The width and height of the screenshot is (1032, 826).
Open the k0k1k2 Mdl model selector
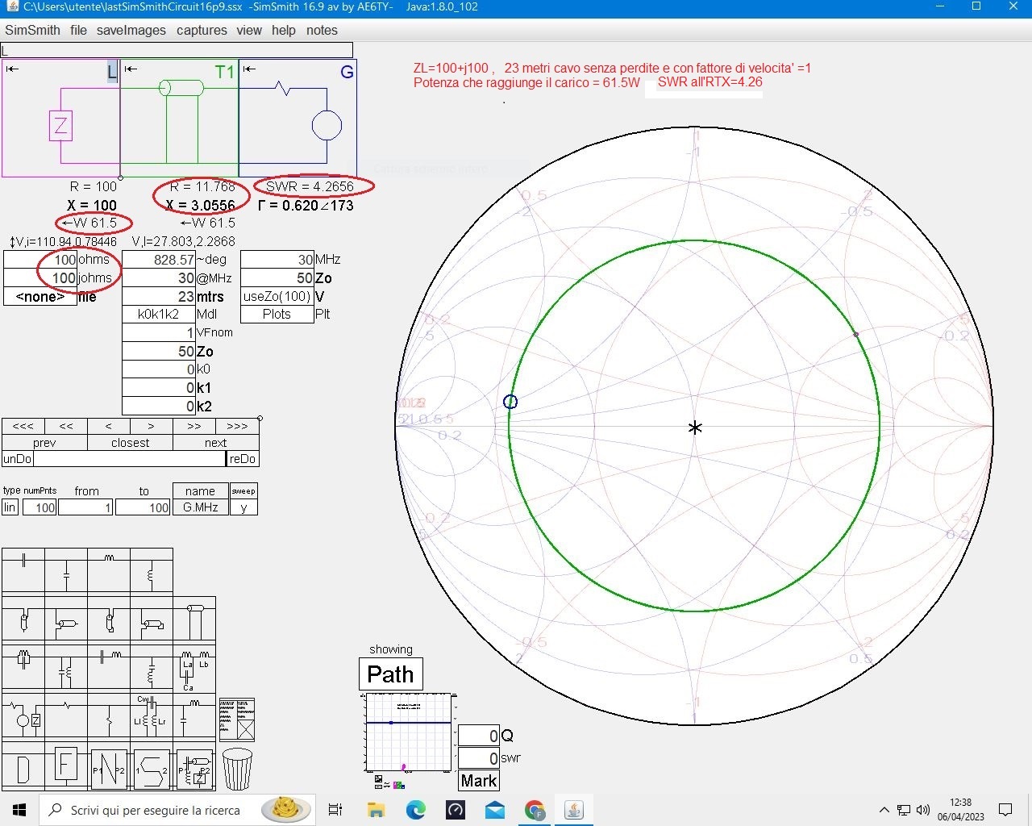159,315
